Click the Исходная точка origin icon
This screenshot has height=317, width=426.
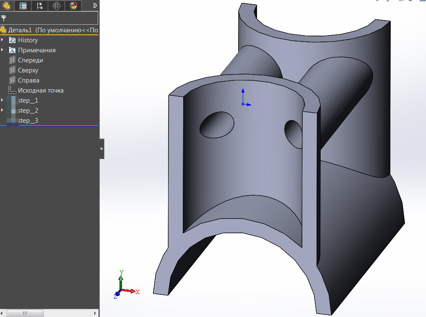[13, 90]
